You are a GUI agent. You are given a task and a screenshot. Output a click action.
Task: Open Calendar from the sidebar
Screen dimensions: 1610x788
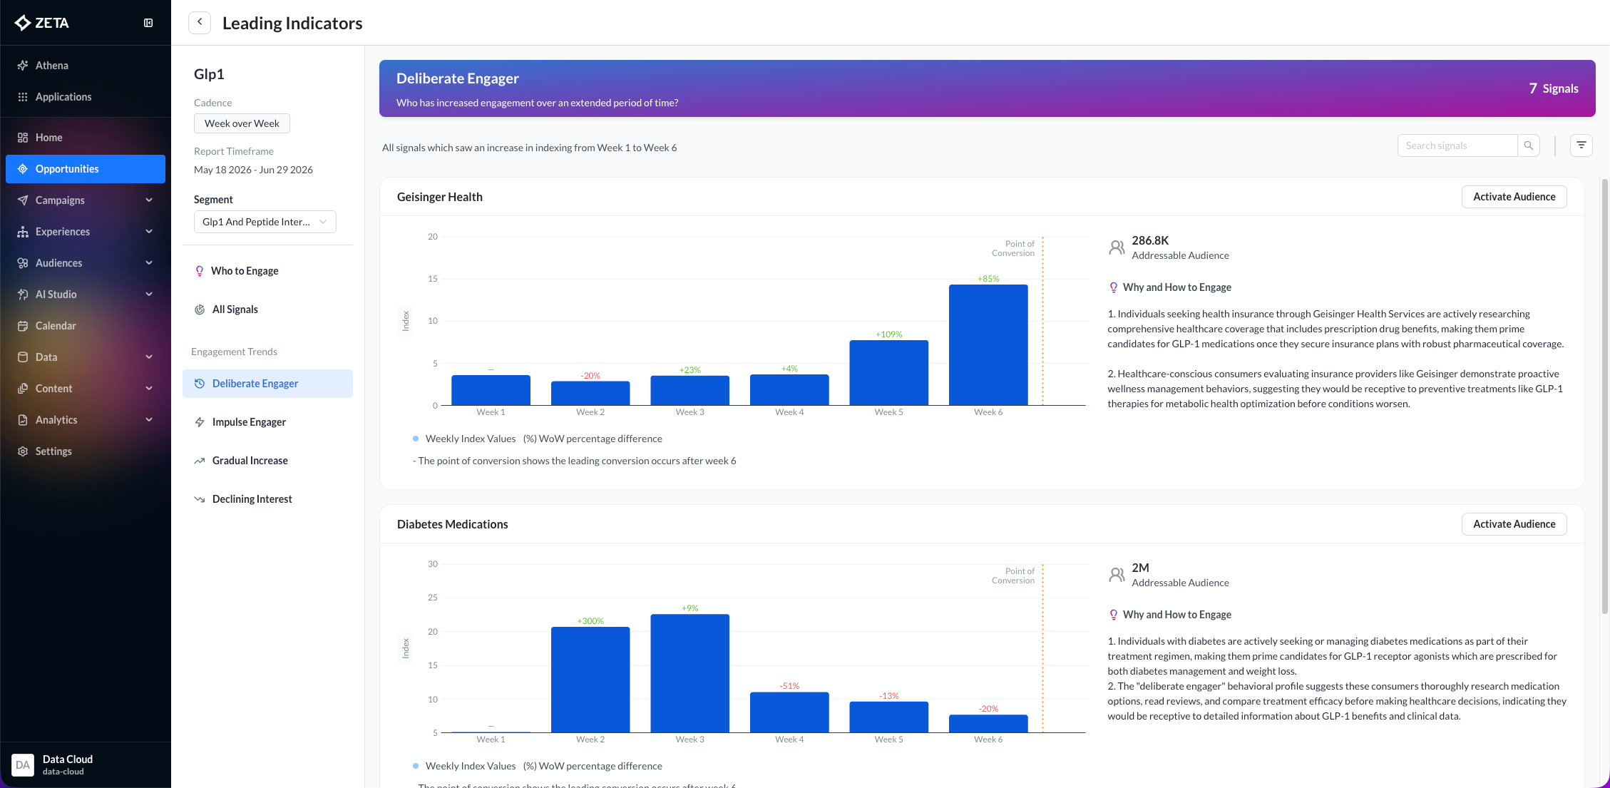click(86, 326)
